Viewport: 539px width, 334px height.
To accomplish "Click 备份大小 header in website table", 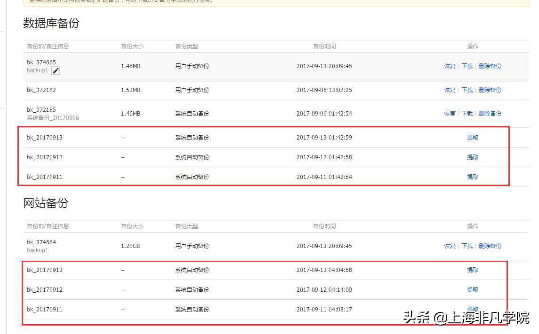I will [132, 226].
